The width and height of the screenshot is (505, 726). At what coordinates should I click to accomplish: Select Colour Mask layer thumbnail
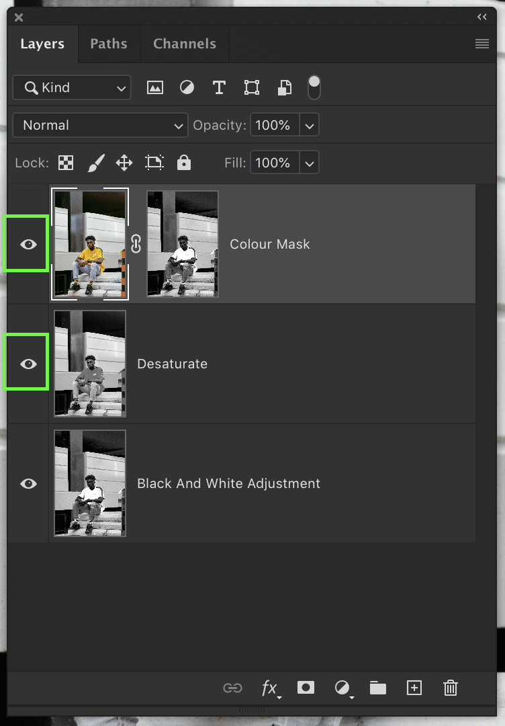point(90,244)
